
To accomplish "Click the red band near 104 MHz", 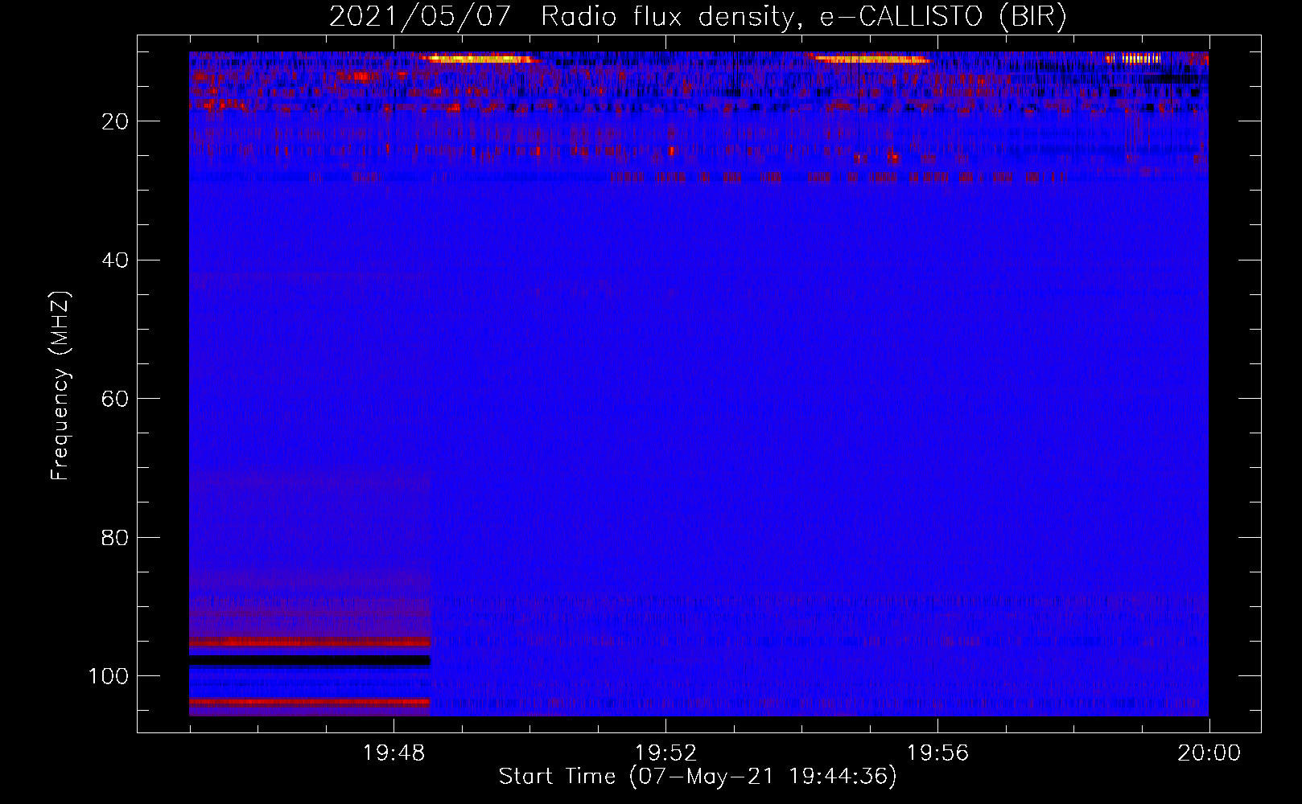I will [x=310, y=702].
